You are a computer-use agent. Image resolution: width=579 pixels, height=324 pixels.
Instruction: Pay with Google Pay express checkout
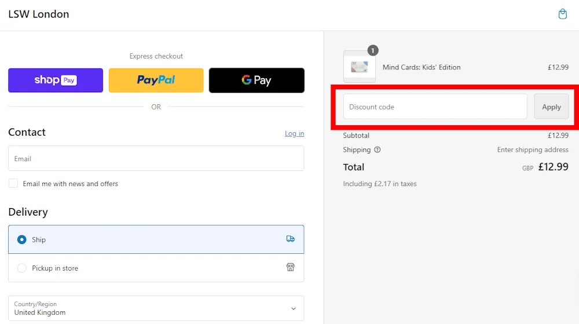coord(256,80)
